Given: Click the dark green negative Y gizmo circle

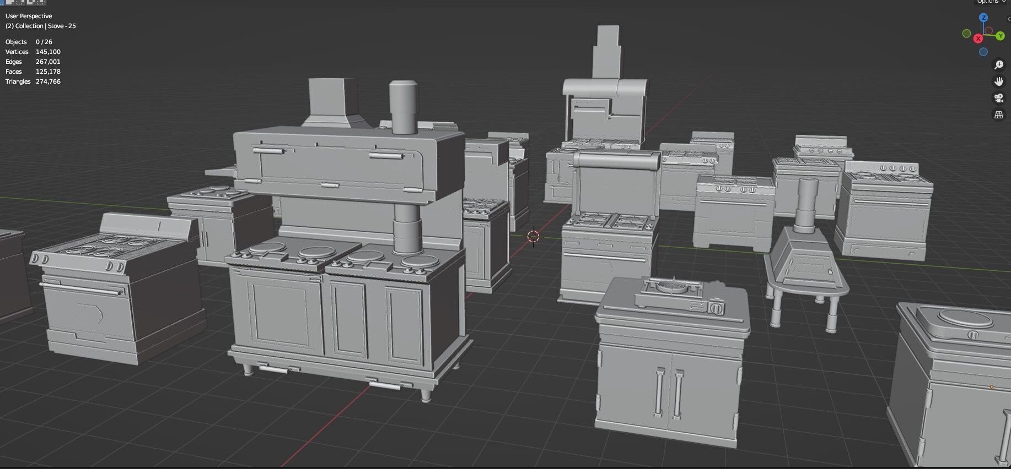Looking at the screenshot, I should click(x=966, y=34).
